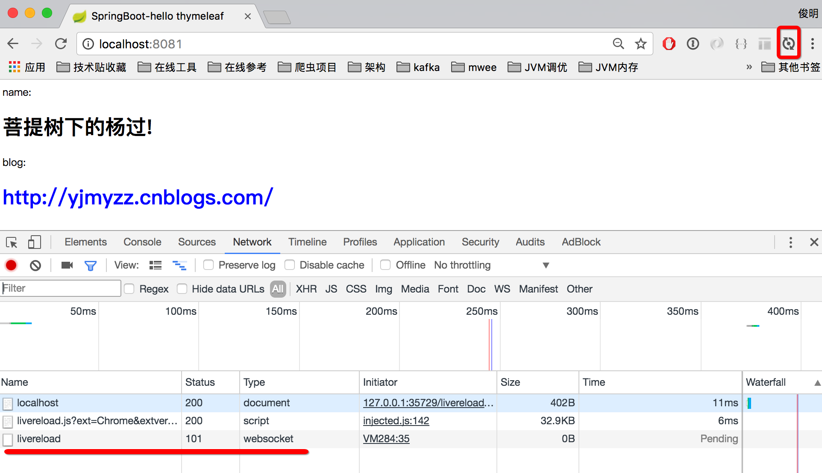The height and width of the screenshot is (473, 822).
Task: Open the 技术贴收藏 bookmark folder
Action: point(91,67)
